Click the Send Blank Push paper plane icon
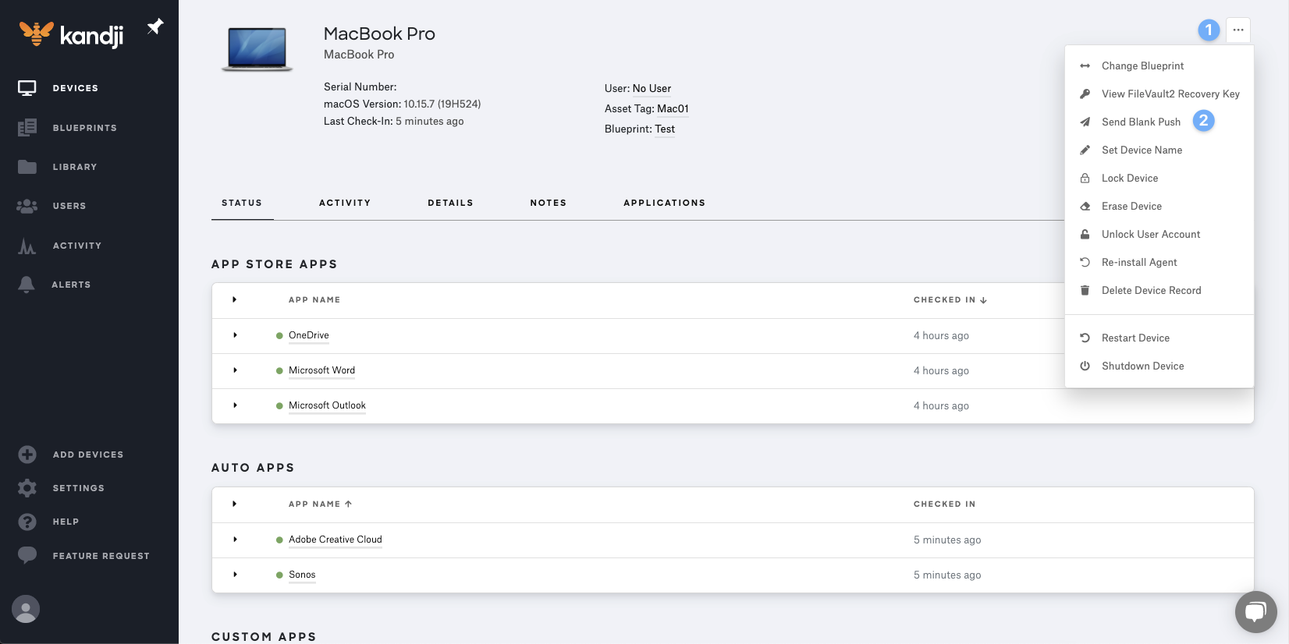 1085,122
